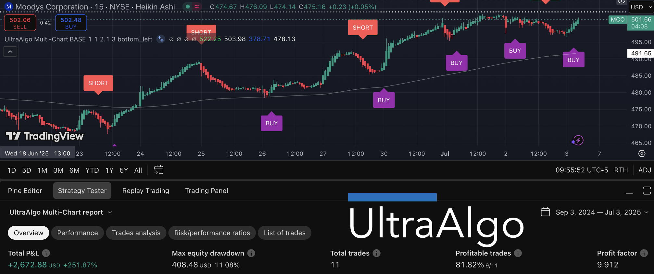The width and height of the screenshot is (654, 274).
Task: Show info tooltip for Max equity drawdown
Action: point(251,253)
